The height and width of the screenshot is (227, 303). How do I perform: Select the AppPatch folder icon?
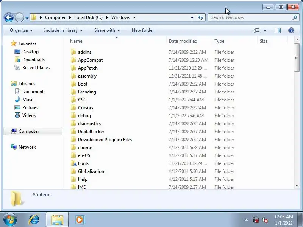click(73, 68)
